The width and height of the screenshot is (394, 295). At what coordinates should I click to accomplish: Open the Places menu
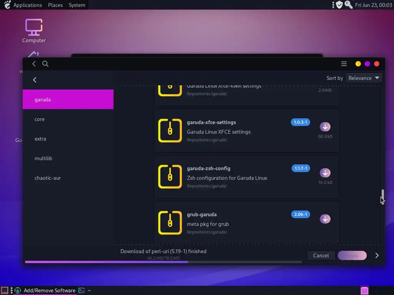click(55, 5)
